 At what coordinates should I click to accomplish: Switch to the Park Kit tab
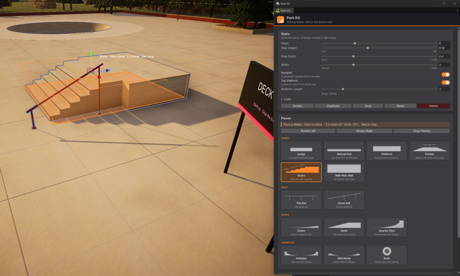coord(284,11)
